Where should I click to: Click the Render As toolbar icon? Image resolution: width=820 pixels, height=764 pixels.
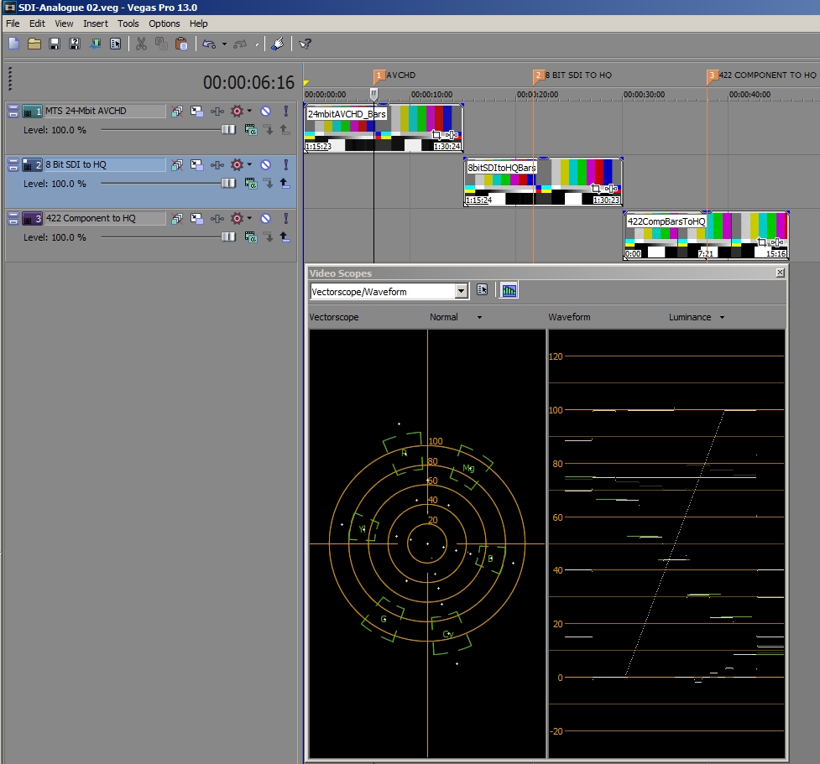95,44
